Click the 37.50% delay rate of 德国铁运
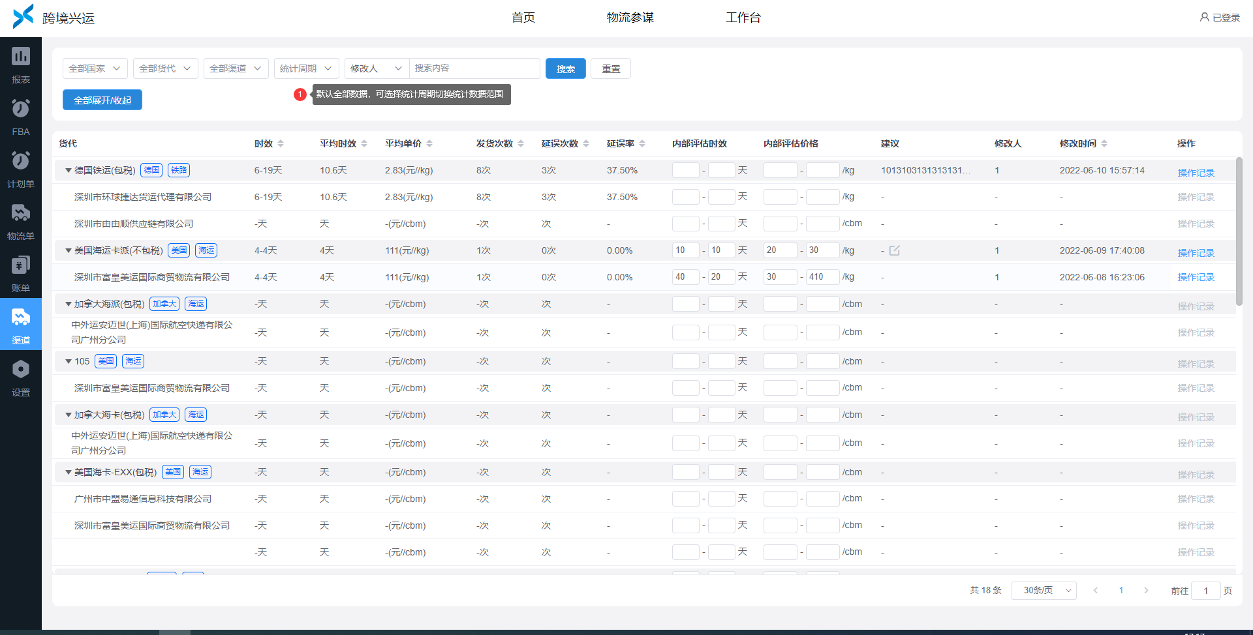Screen dimensions: 1253x635 [622, 170]
